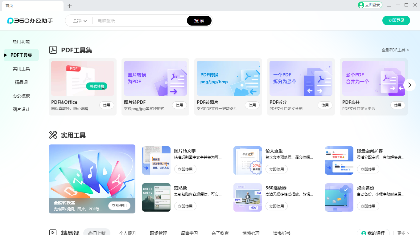Click green 立即登录 button in header
Image resolution: width=420 pixels, height=235 pixels.
[396, 20]
